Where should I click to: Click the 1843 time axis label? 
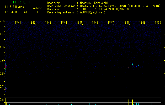pyautogui.click(x=48, y=23)
